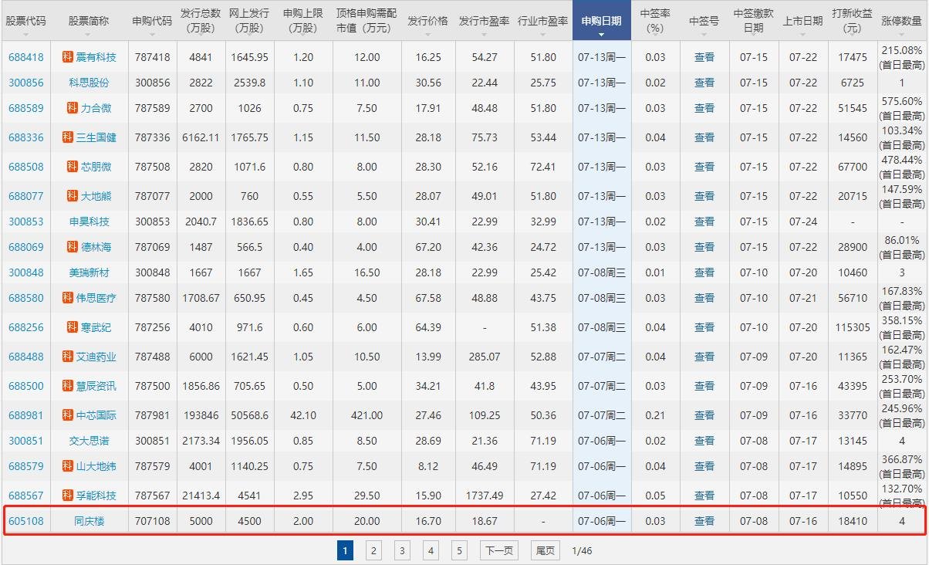Open the sort arrow under 中签率 header
Screen dimensions: 929x565
tap(655, 36)
